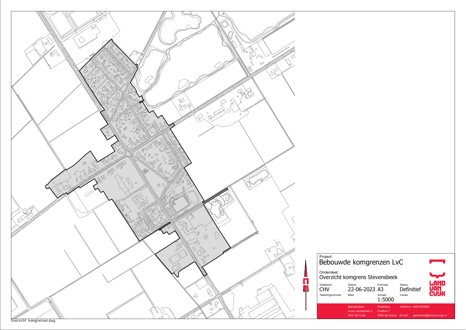Click the Blad field label
Image resolution: width=466 pixels, height=330 pixels.
pyautogui.click(x=351, y=295)
